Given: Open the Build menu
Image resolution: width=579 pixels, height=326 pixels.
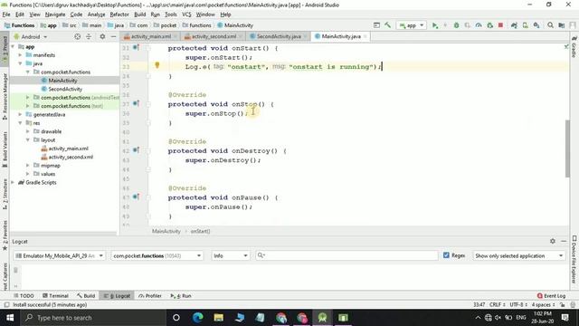Looking at the screenshot, I should point(139,14).
